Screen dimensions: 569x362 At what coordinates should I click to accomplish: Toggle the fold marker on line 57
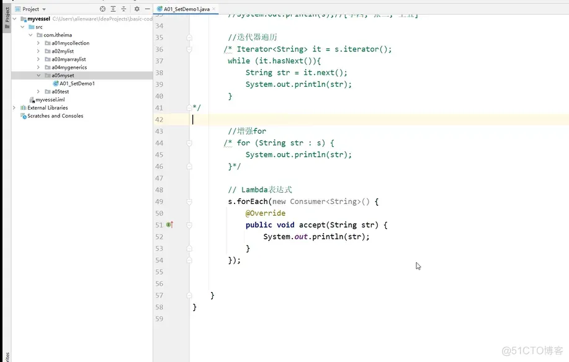pyautogui.click(x=189, y=295)
